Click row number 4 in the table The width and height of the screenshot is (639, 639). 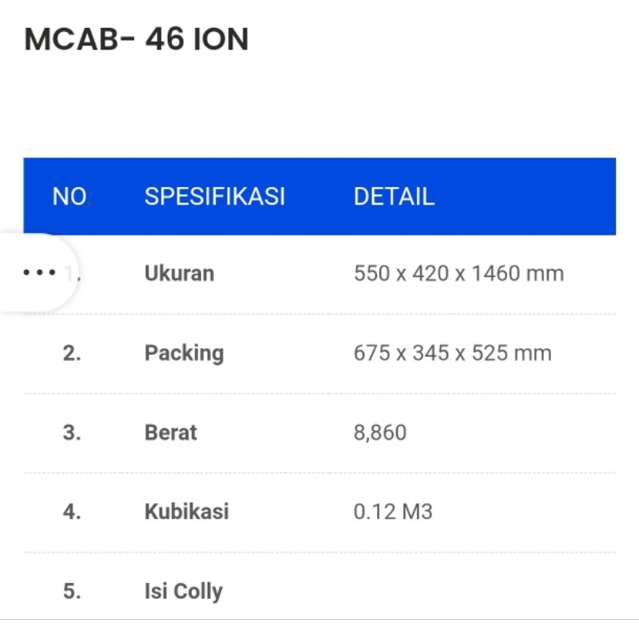(72, 512)
